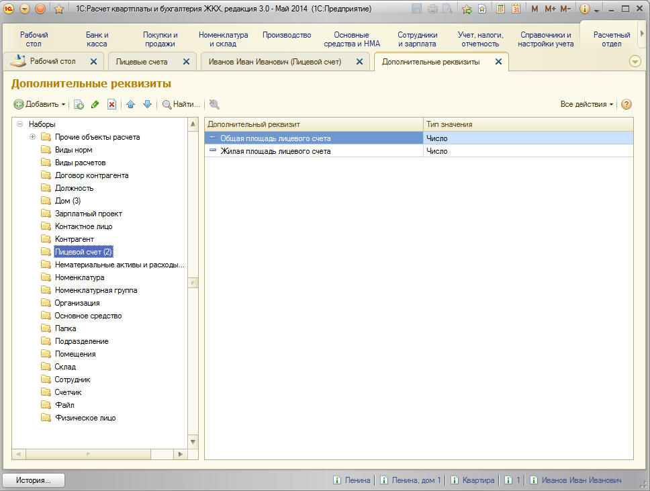Open the tab list dropdown button
Screen dimensions: 650x491
pyautogui.click(x=635, y=62)
